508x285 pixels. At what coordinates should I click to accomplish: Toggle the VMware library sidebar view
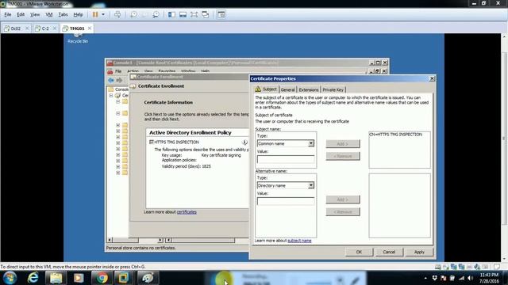tap(171, 14)
